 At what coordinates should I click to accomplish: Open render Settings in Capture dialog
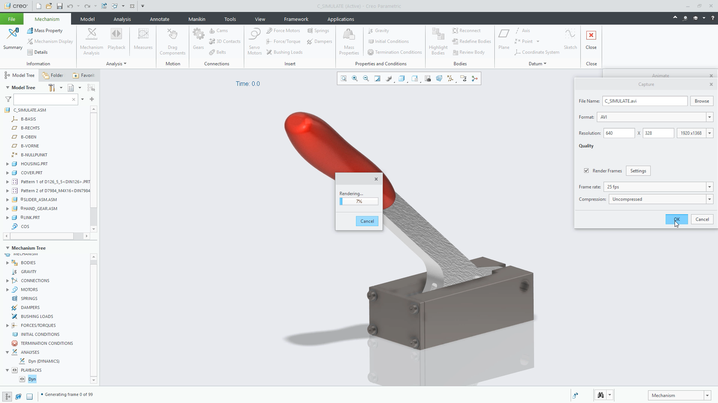pyautogui.click(x=638, y=171)
